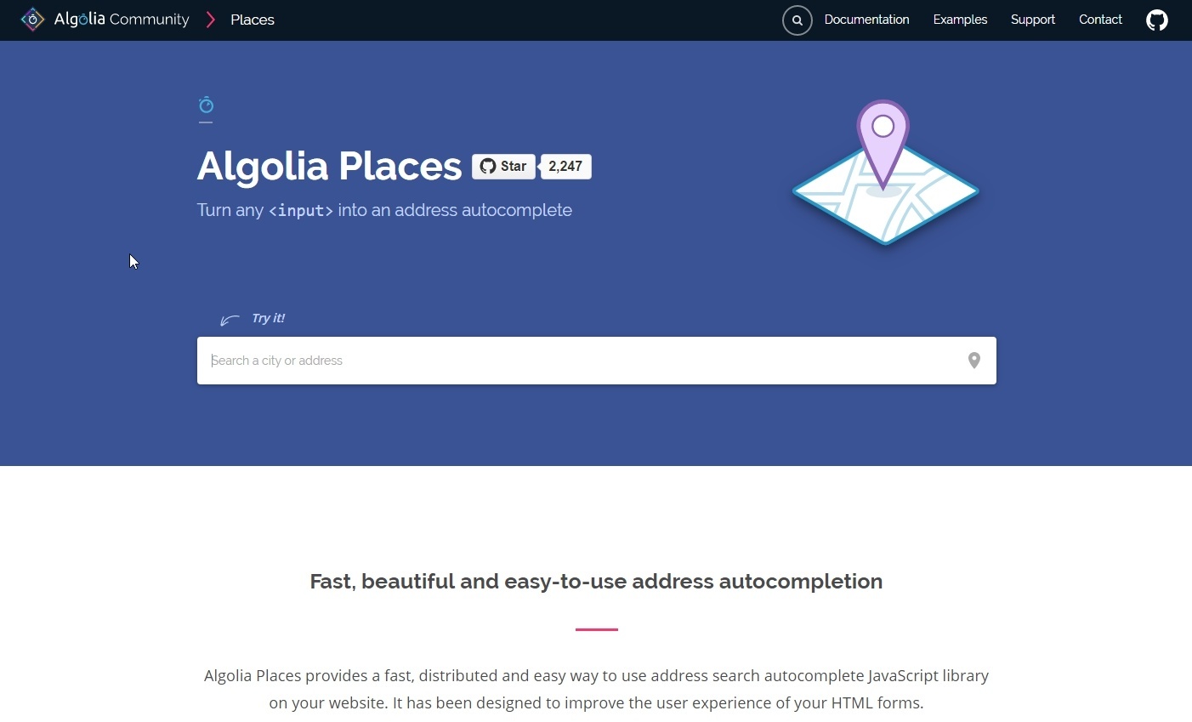View the 2,247 stargazers count

tap(565, 167)
